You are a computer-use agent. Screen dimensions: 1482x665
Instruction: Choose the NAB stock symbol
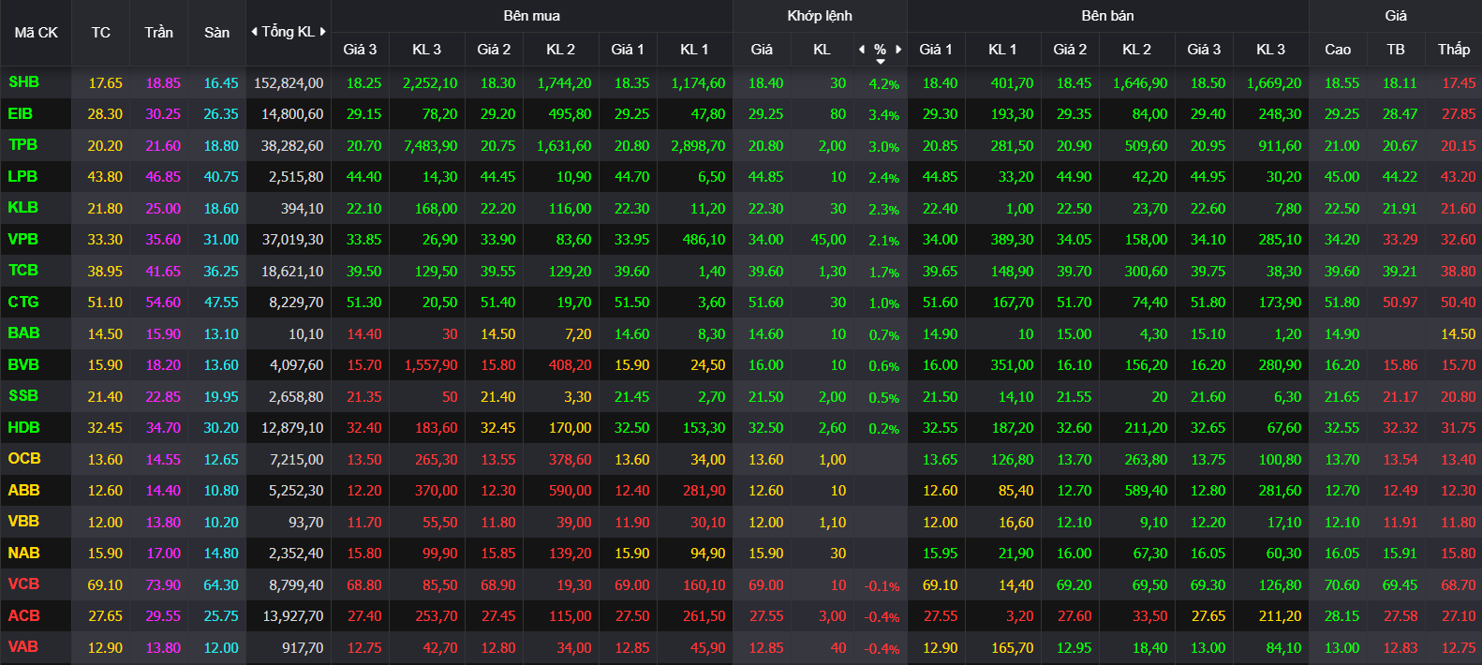point(24,553)
